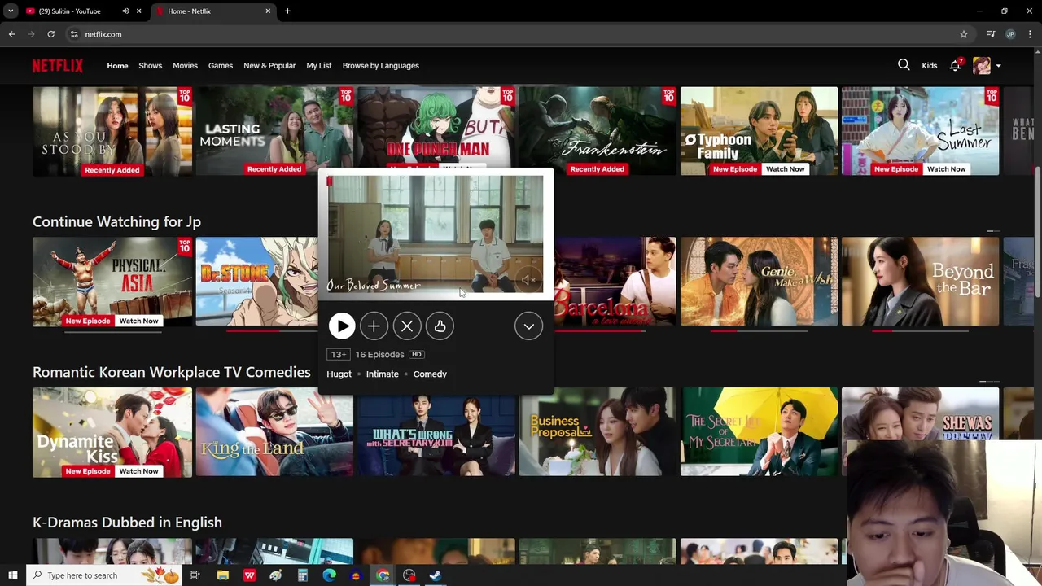1042x586 pixels.
Task: Expand more info chevron on preview card
Action: (x=528, y=326)
